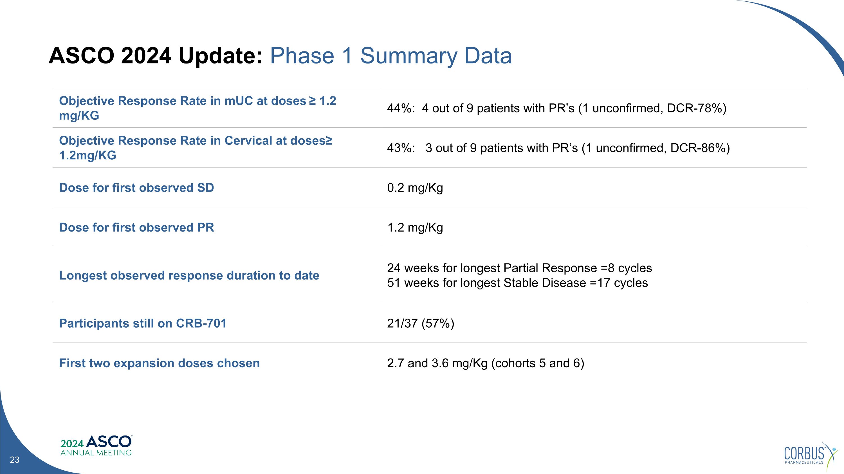Select 'First two expansion doses chosen' label

click(159, 363)
